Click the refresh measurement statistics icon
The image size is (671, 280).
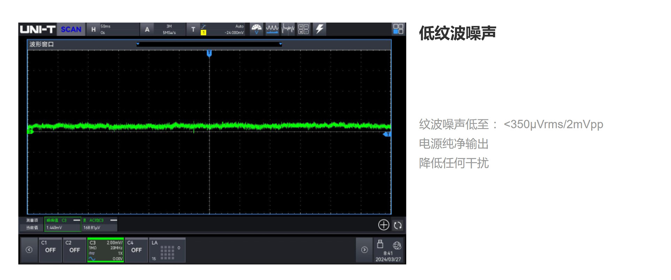(398, 225)
